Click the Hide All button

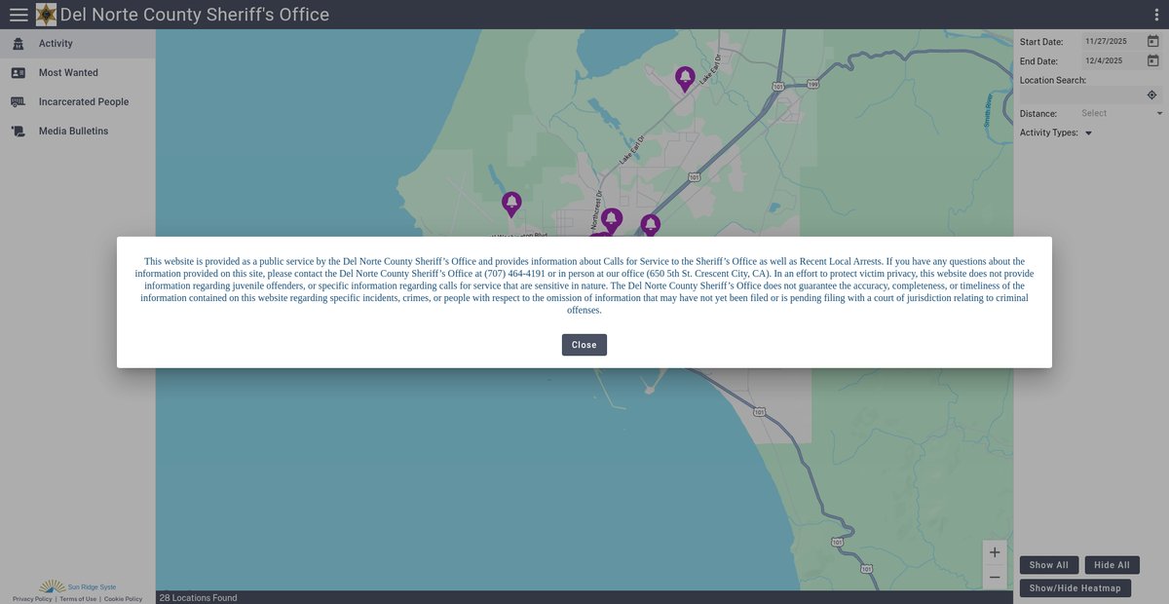(x=1112, y=565)
